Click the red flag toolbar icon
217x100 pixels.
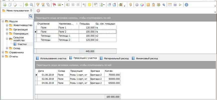54,5
